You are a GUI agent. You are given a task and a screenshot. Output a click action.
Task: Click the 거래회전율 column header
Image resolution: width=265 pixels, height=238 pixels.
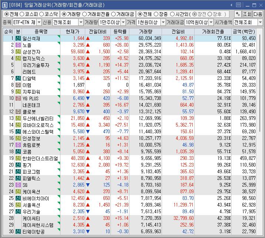tap(213, 31)
